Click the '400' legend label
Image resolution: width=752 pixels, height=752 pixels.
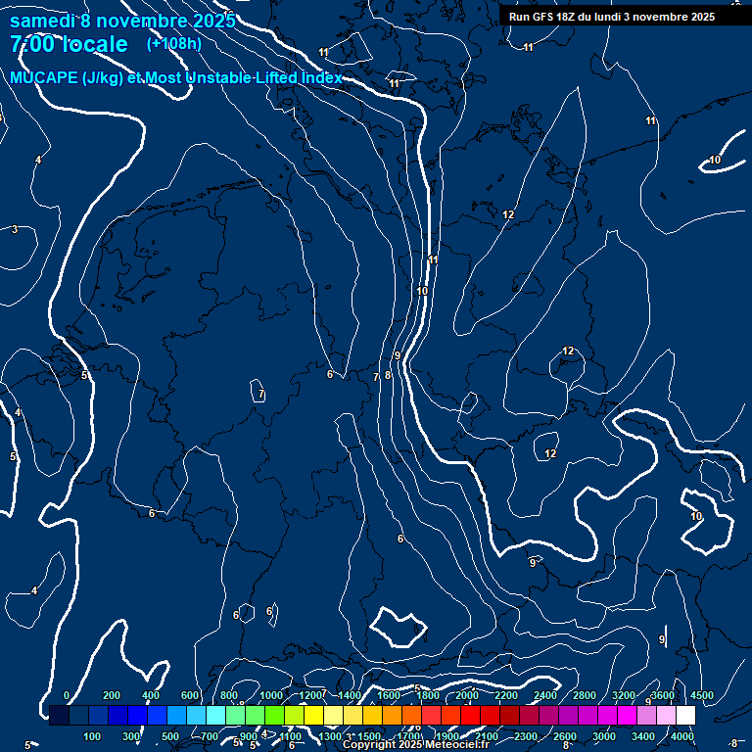click(x=151, y=695)
